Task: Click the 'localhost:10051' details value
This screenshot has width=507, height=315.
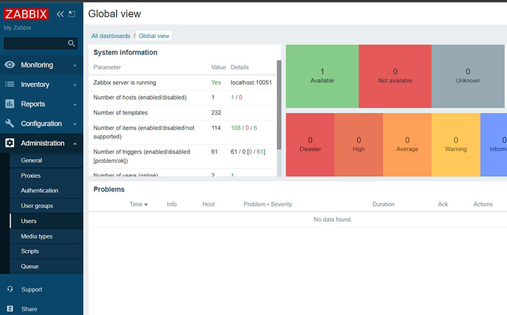Action: pos(251,82)
